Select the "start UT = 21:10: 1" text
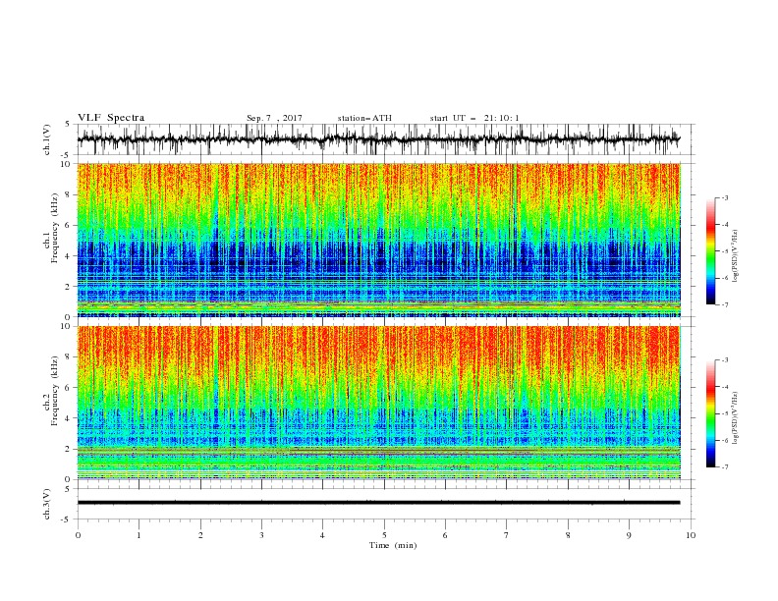The height and width of the screenshot is (601, 778). click(x=474, y=118)
